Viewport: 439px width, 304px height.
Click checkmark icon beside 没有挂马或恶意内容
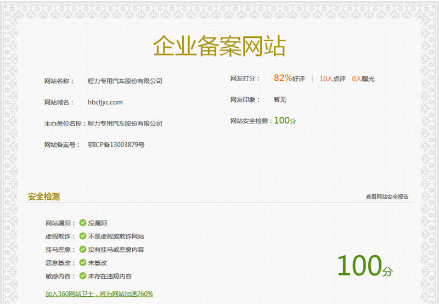83,249
